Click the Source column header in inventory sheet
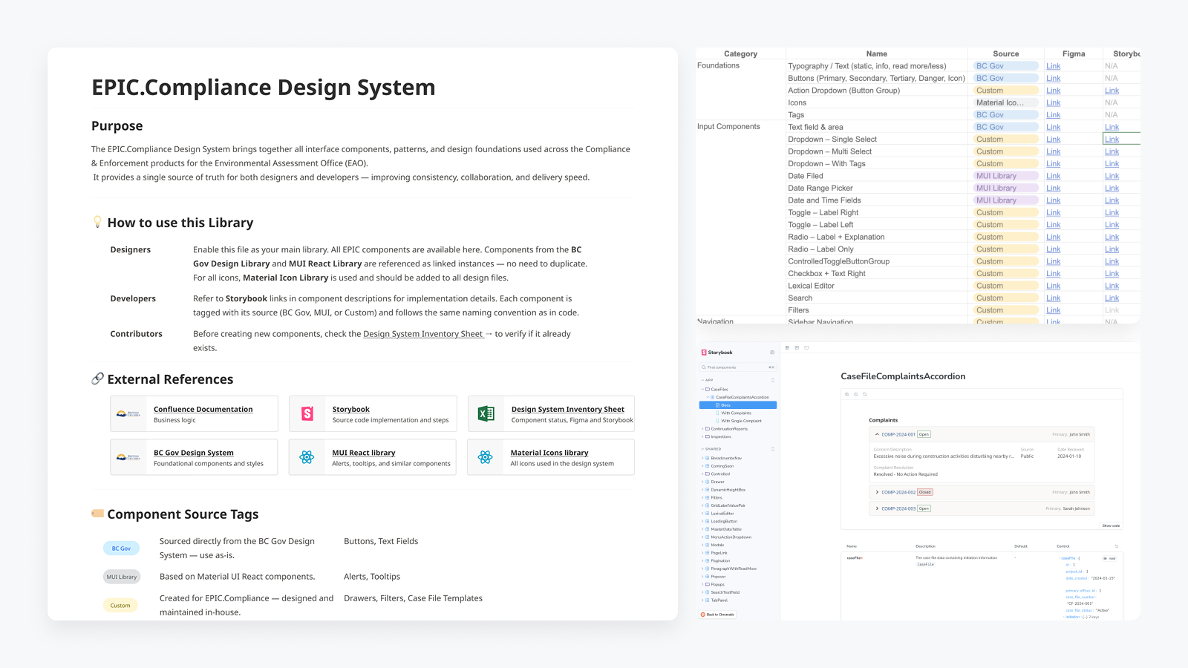The image size is (1188, 668). [1006, 53]
